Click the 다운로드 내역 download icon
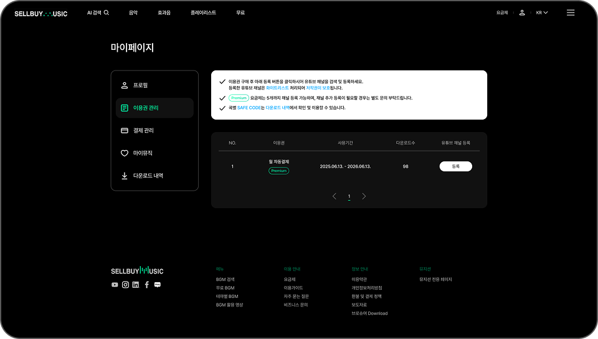The height and width of the screenshot is (339, 598). [x=125, y=176]
